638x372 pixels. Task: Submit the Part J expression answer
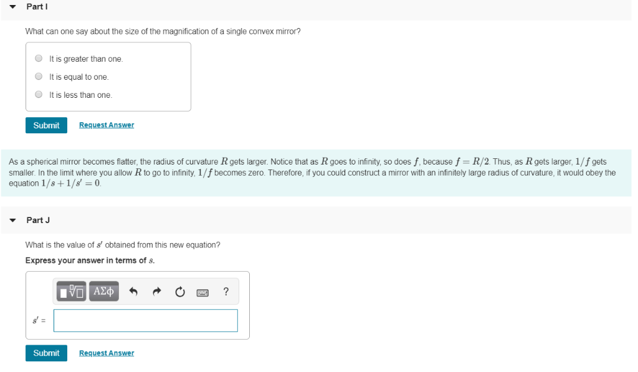pyautogui.click(x=46, y=353)
